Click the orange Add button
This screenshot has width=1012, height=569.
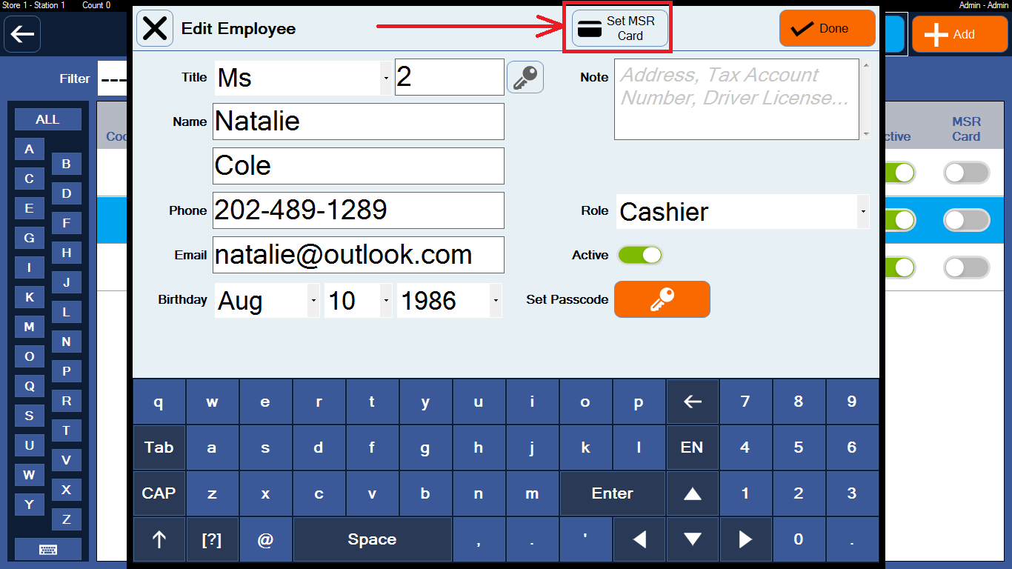point(959,33)
